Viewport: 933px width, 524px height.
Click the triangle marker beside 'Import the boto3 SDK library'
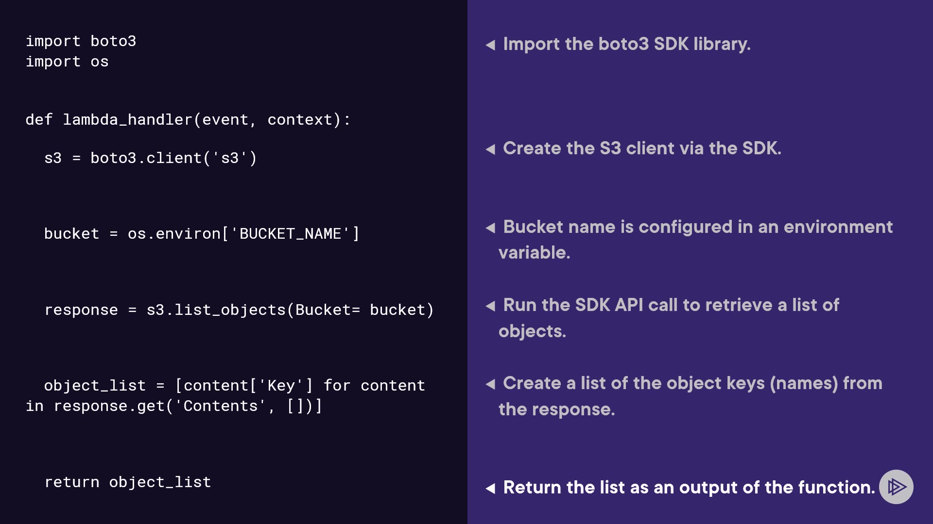tap(490, 45)
